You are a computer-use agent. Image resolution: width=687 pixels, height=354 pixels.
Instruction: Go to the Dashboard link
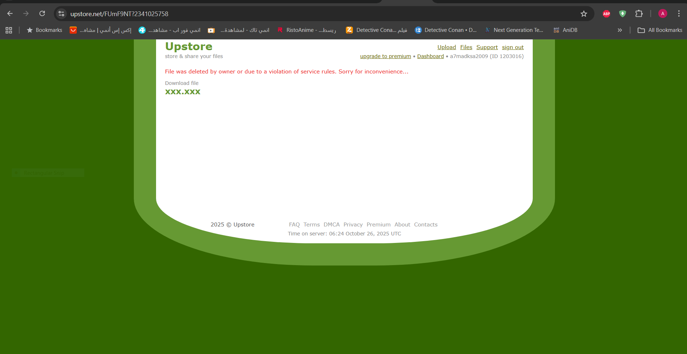(x=430, y=56)
